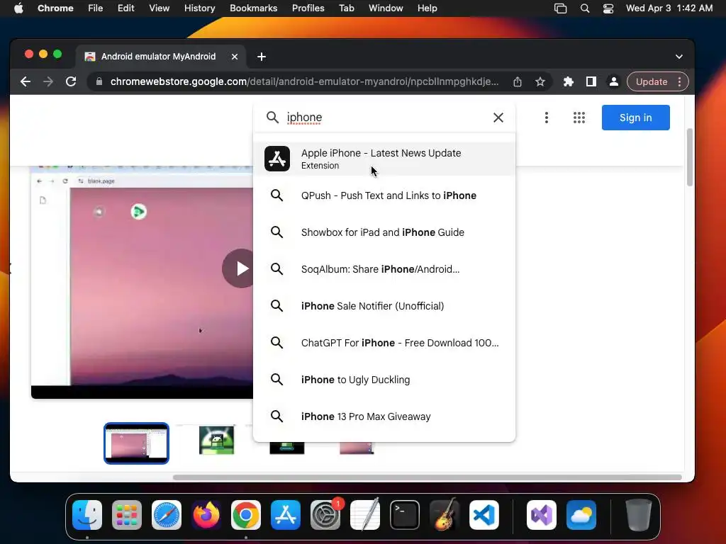
Task: Open Visual Studio Code from the Dock
Action: coord(484,515)
